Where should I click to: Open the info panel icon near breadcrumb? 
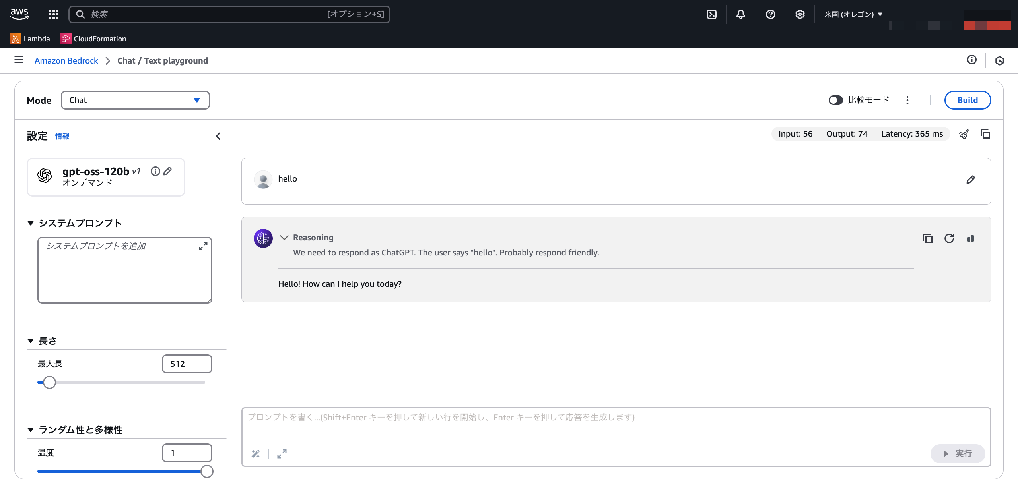(x=972, y=60)
